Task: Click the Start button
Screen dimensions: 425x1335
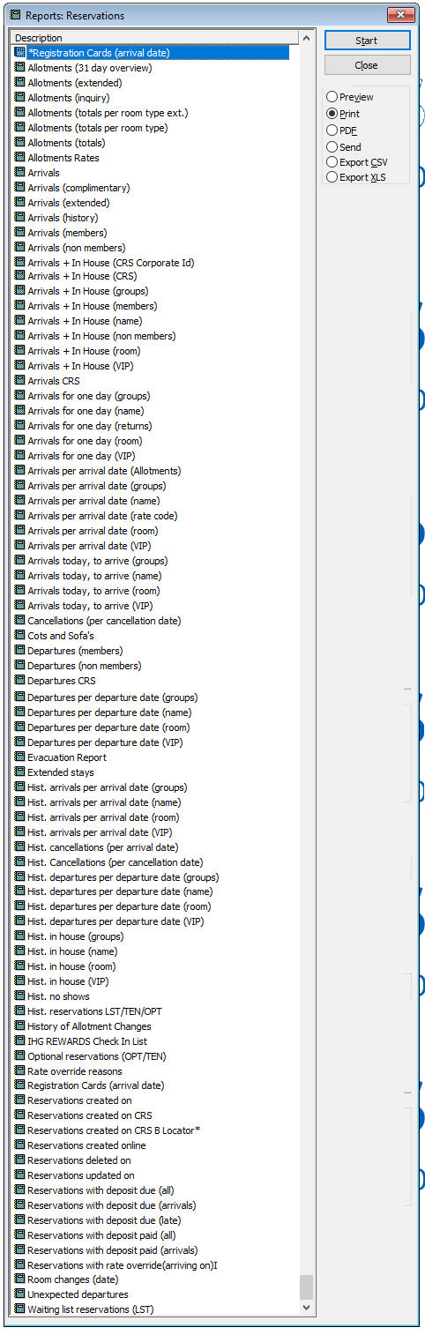Action: click(367, 41)
